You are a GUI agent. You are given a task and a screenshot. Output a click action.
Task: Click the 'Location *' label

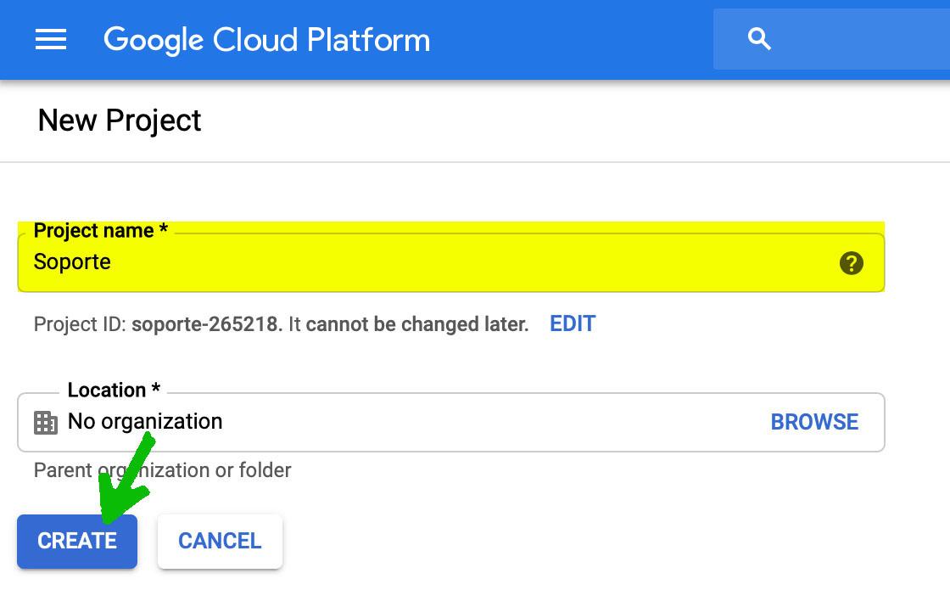coord(114,390)
